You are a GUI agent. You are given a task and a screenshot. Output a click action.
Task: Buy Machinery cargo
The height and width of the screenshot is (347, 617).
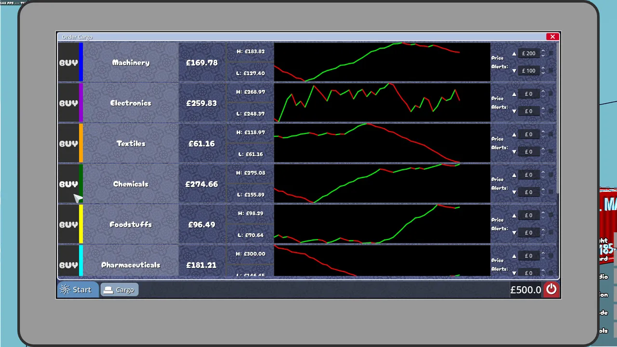(68, 63)
